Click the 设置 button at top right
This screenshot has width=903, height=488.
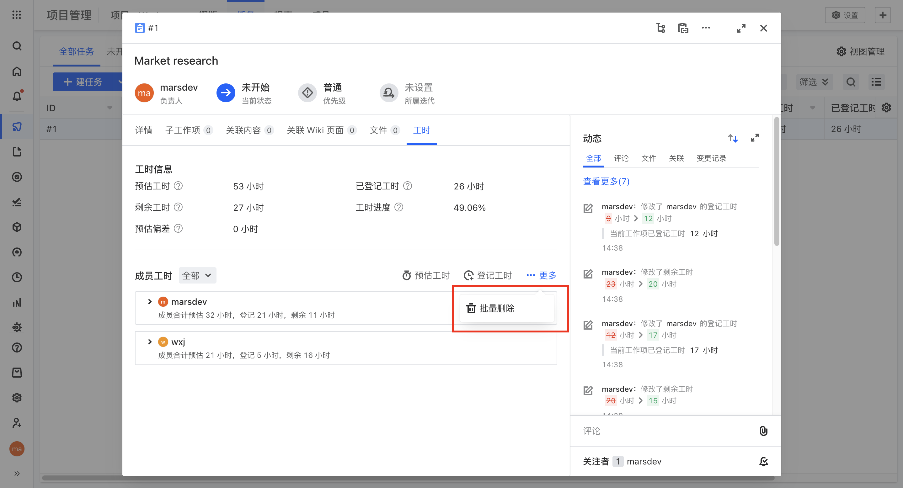(x=845, y=15)
